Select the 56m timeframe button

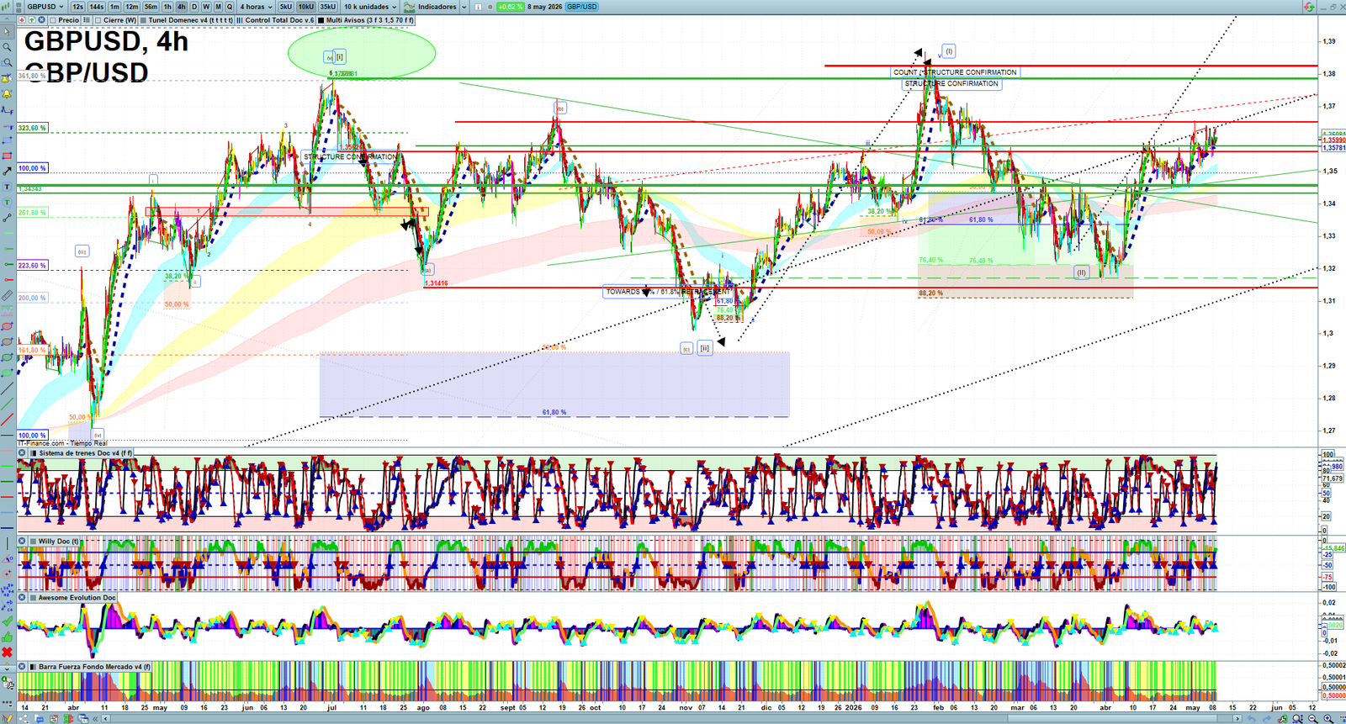(151, 7)
